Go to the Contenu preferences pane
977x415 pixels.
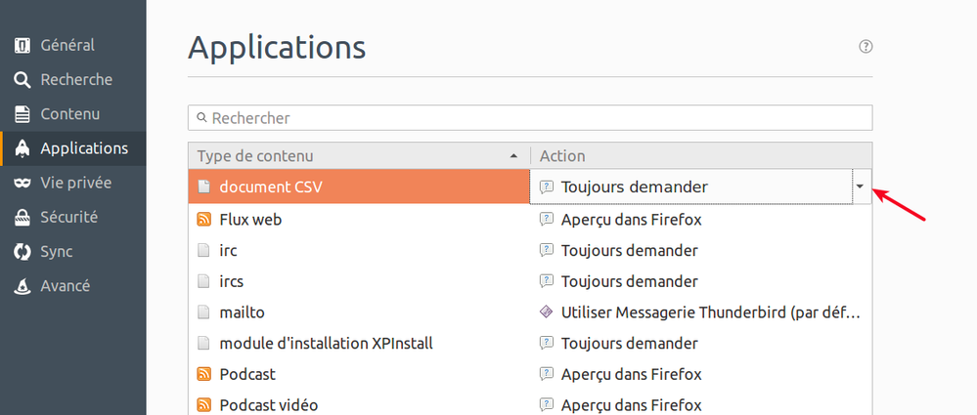(69, 113)
